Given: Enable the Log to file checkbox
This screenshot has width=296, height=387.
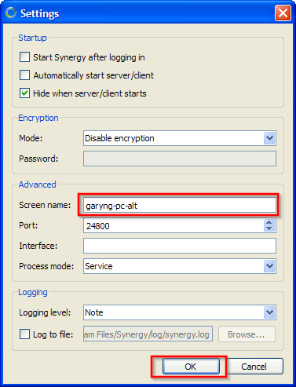Looking at the screenshot, I should click(x=24, y=334).
